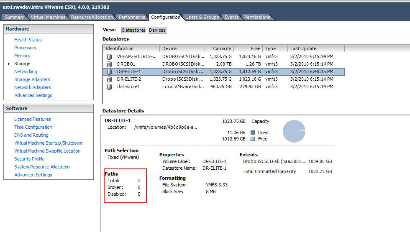Open Health Status under Hardware

(28, 40)
